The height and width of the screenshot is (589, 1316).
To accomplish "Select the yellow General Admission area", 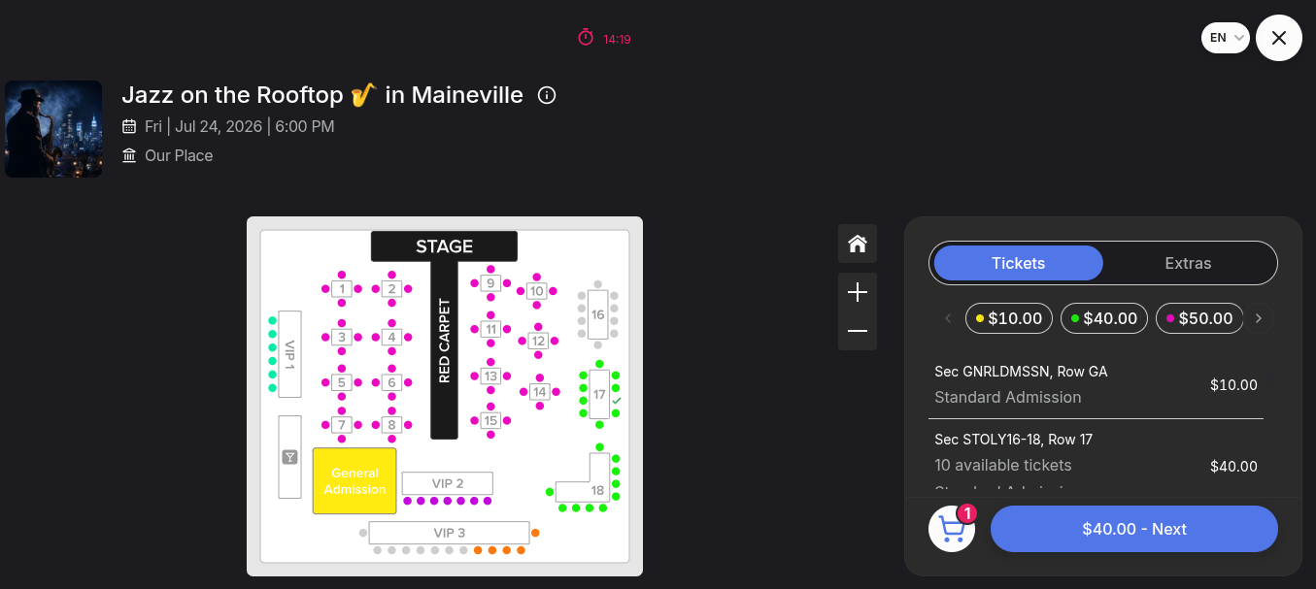I will click(354, 481).
